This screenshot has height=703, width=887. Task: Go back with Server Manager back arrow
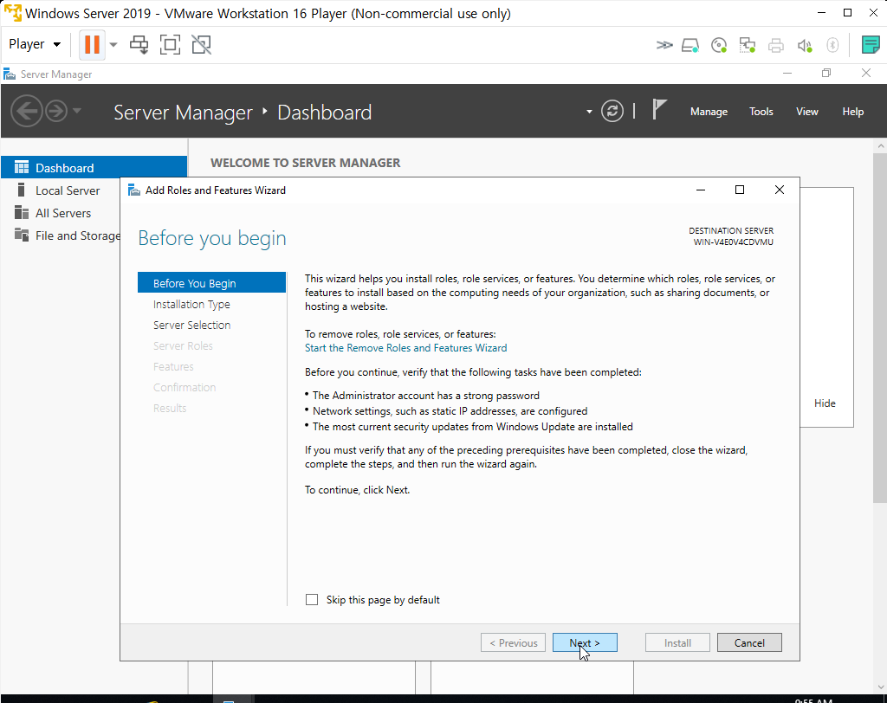27,111
